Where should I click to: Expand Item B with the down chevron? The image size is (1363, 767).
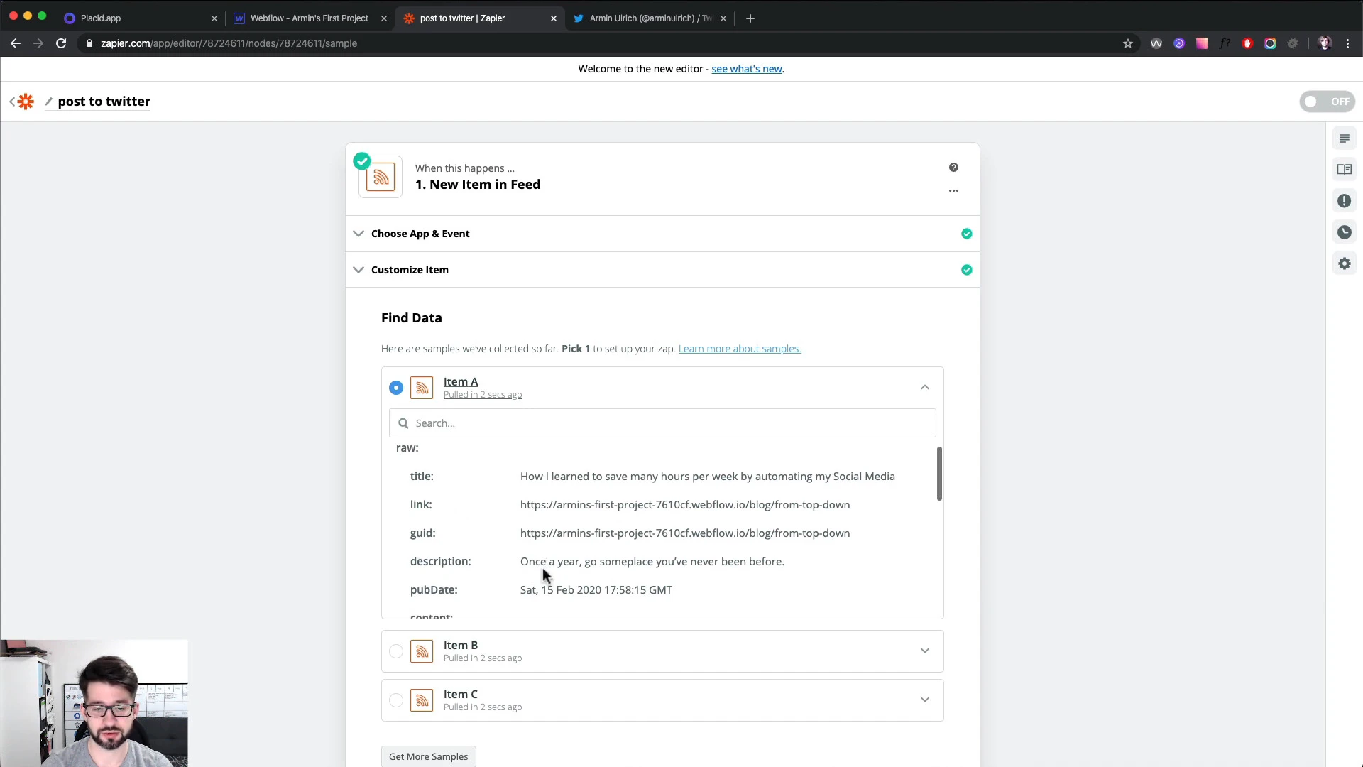tap(924, 651)
